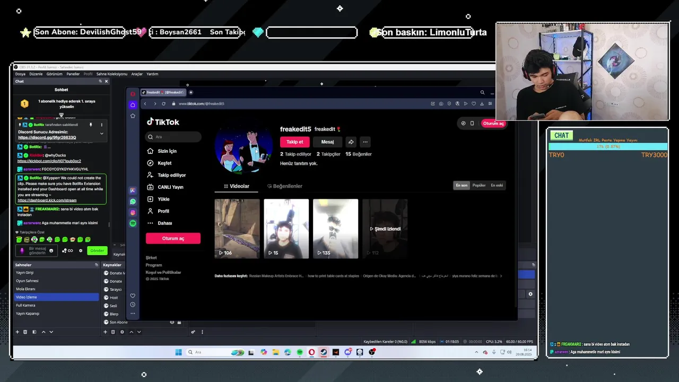Open Steam from the taskbar
Image resolution: width=679 pixels, height=382 pixels.
[324, 352]
